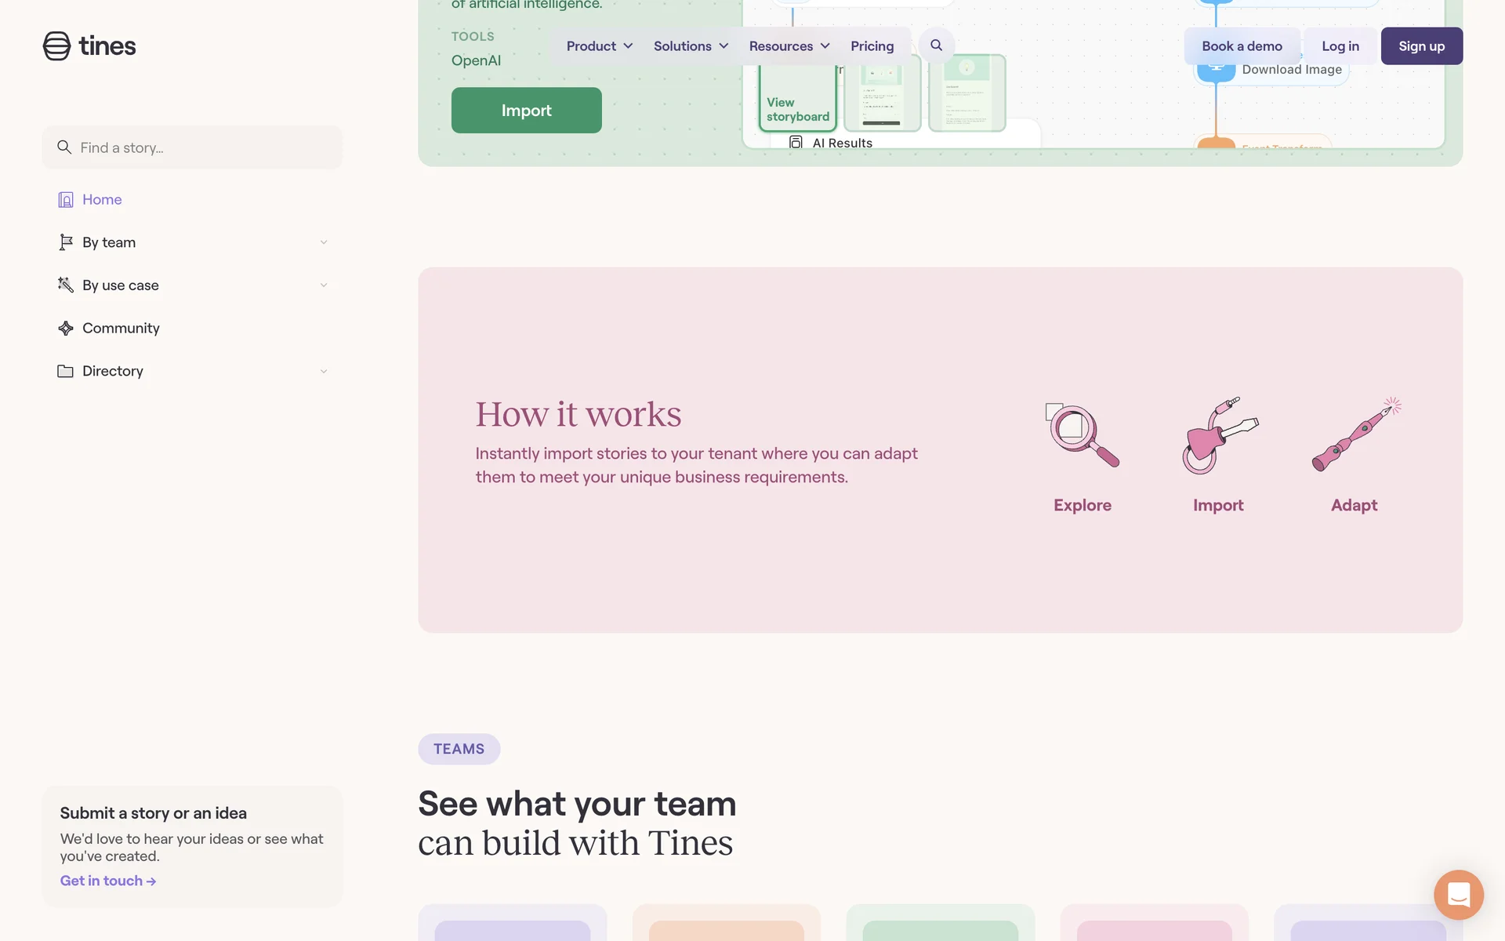
Task: Click the header search magnifier icon
Action: pos(936,45)
